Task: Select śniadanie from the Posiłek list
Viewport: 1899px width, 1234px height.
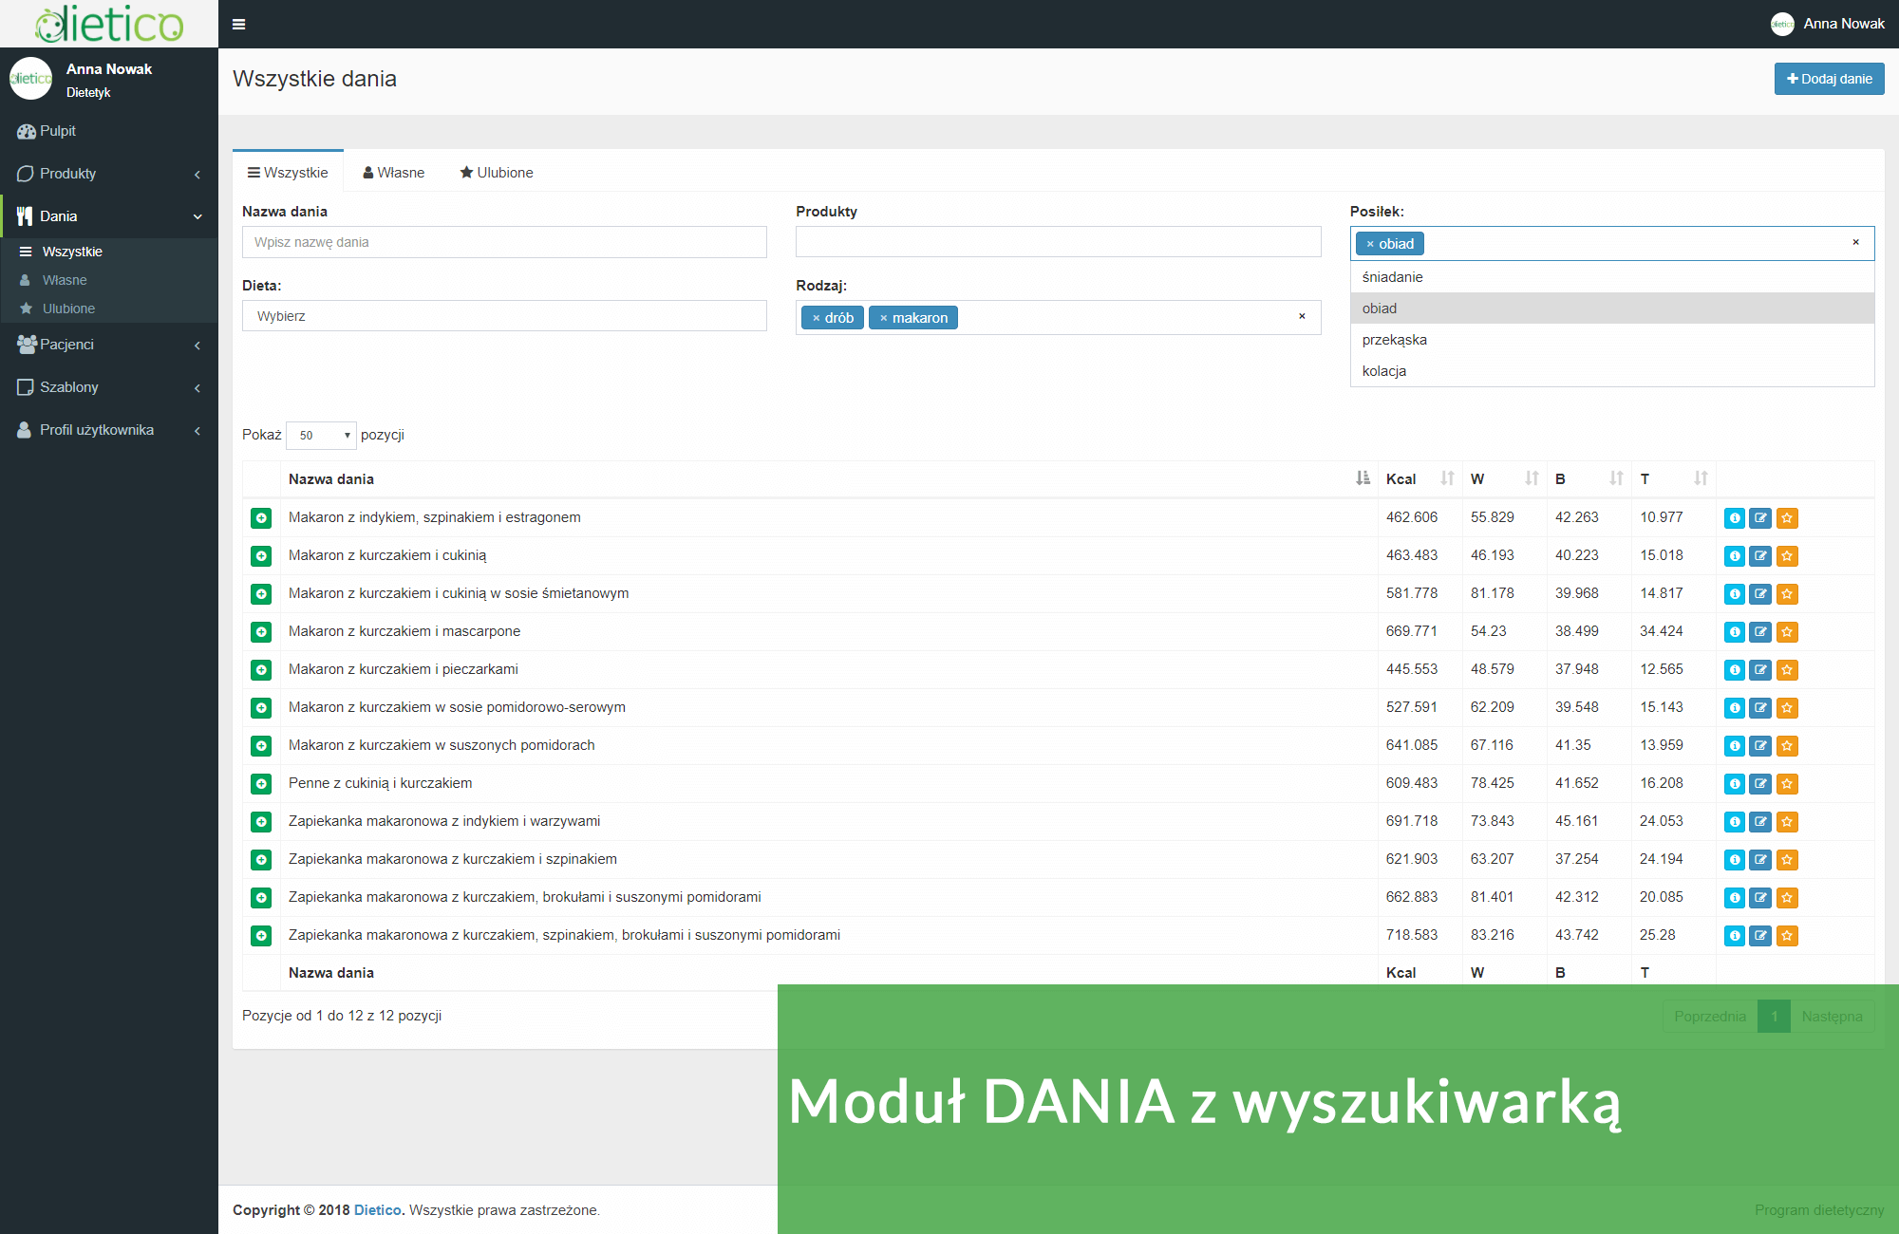Action: [1392, 276]
